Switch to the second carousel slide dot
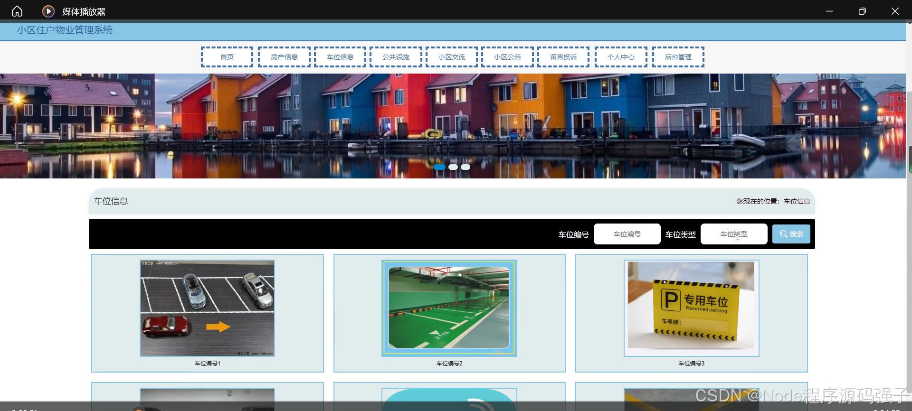 (453, 167)
